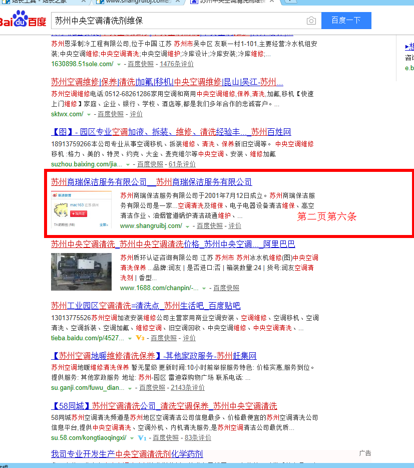Visit the su.58.com/kongtiaoqingxi/ URL

(89, 438)
